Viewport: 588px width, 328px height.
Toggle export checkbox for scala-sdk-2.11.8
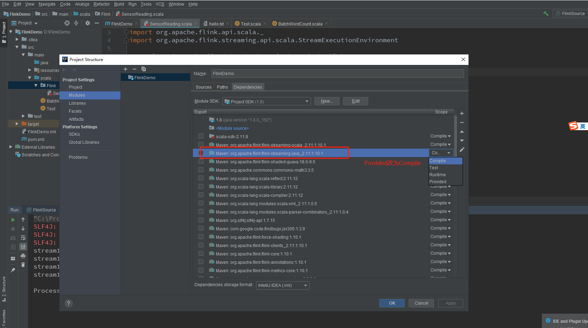(x=201, y=136)
